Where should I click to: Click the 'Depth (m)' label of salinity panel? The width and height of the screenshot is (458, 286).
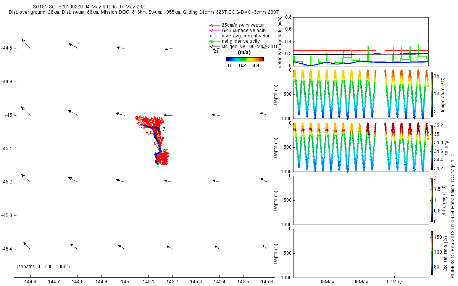[276, 147]
